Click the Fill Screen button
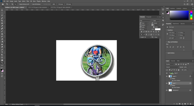 (x=68, y=4)
